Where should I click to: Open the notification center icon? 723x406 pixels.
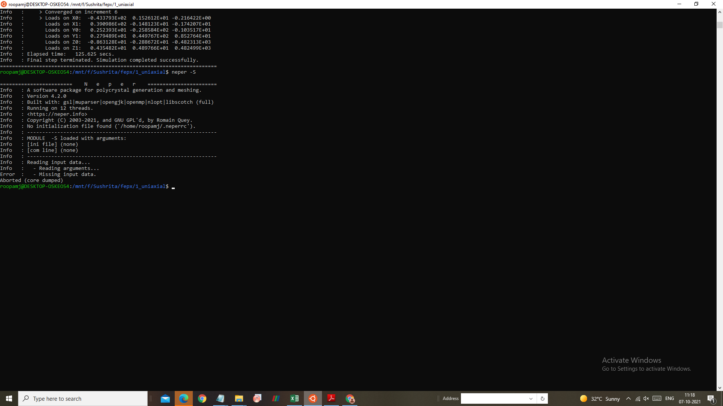[711, 398]
